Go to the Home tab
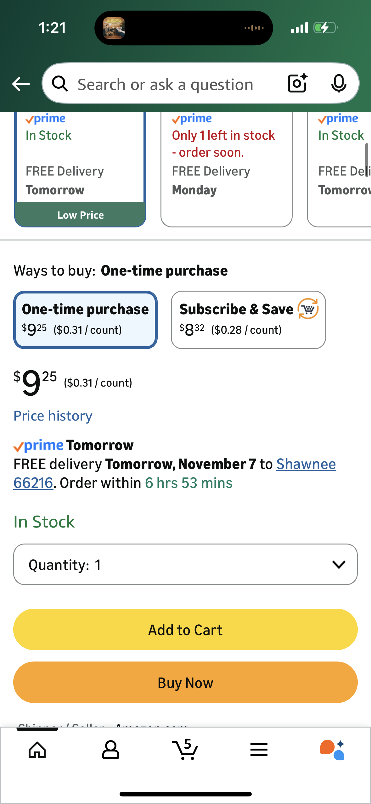Screen dimensions: 371x804 37,750
